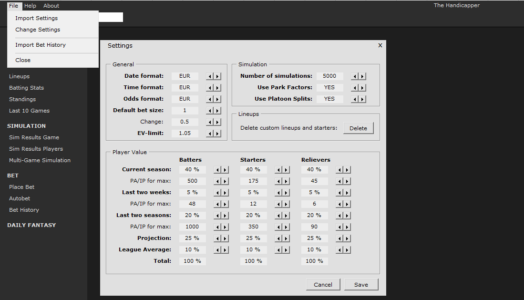Close the Settings dialog with X
This screenshot has height=300, width=524.
click(x=380, y=45)
